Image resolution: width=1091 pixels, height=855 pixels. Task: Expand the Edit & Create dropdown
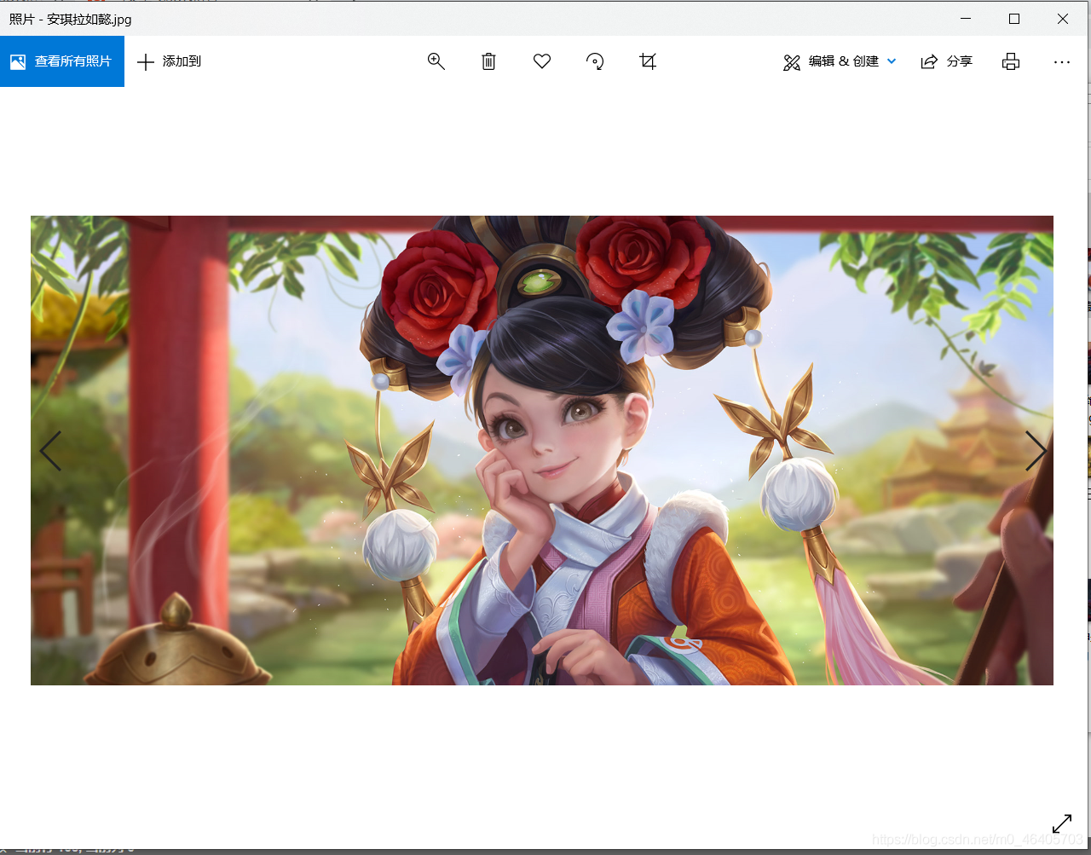(840, 61)
